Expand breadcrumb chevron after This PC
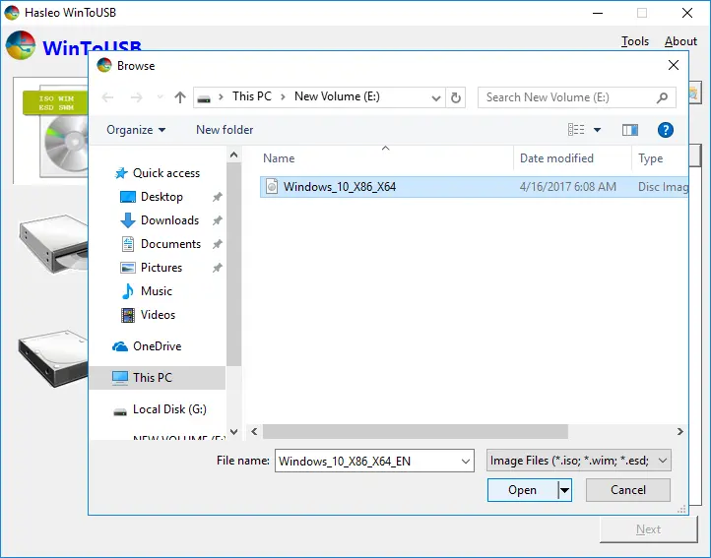711x558 pixels. pos(283,97)
